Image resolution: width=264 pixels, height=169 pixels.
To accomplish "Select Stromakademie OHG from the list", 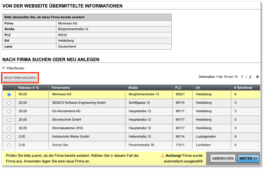I will pyautogui.click(x=9, y=128).
